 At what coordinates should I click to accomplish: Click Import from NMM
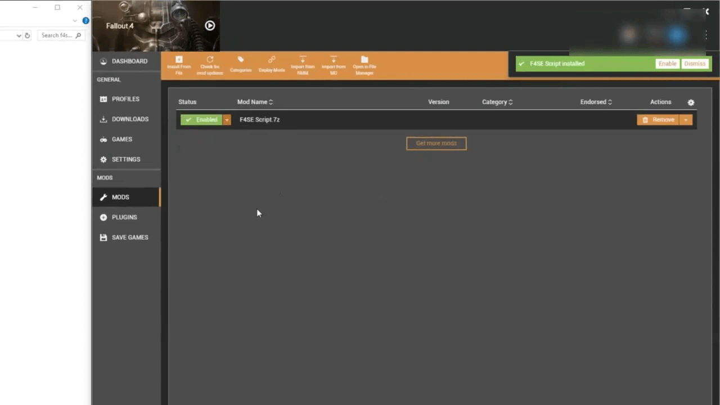click(x=303, y=65)
